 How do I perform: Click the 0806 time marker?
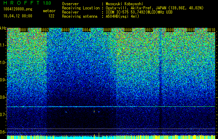128,30
